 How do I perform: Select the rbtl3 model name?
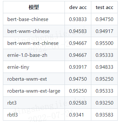12,115
